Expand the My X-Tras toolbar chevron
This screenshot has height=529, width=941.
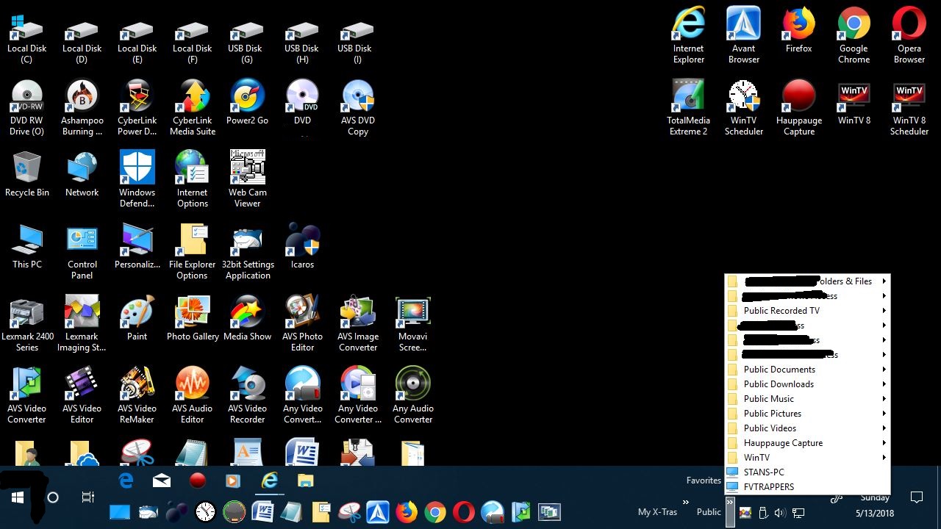685,503
